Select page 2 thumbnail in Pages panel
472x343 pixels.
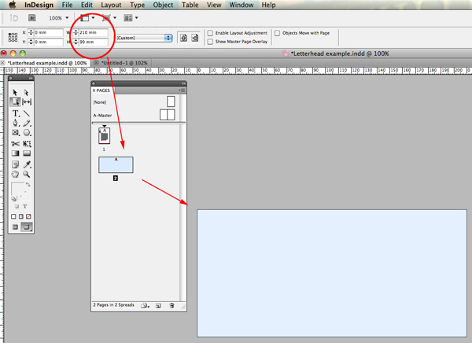coord(116,164)
